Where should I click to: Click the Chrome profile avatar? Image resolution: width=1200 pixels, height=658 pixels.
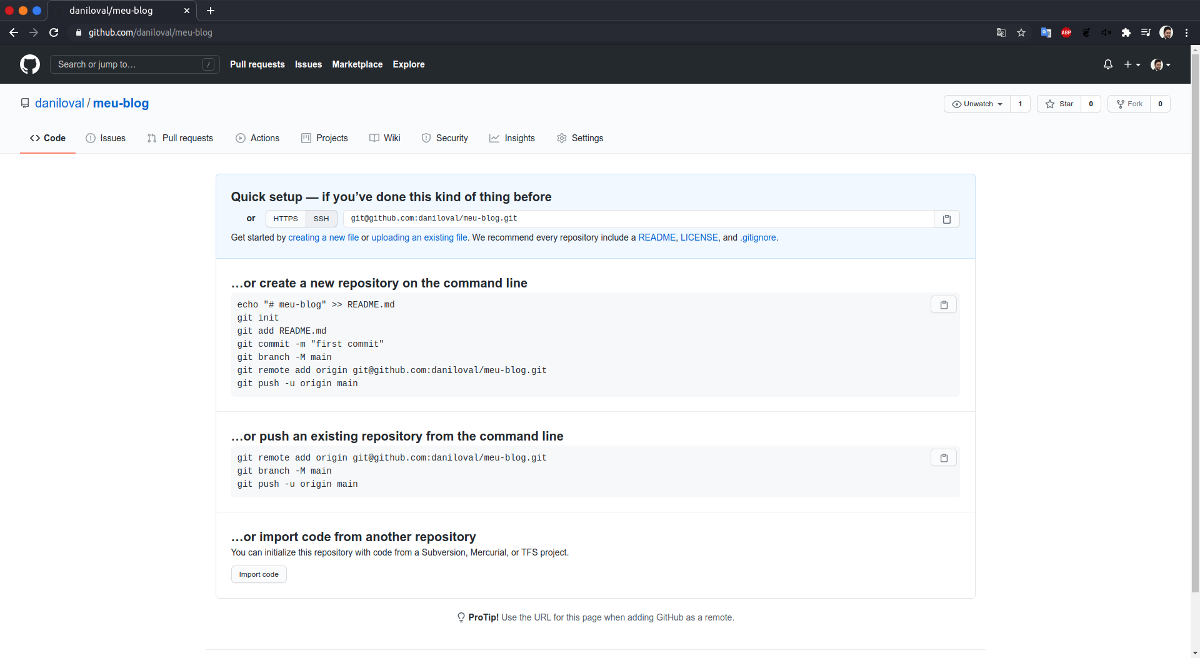[x=1166, y=32]
